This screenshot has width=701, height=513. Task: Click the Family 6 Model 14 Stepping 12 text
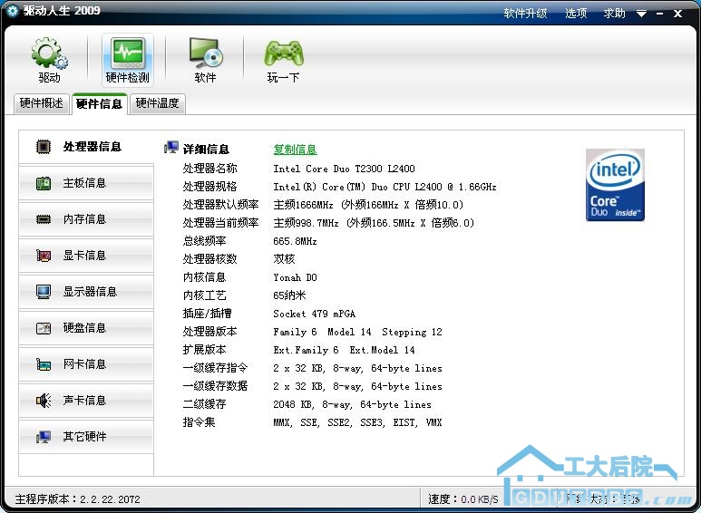point(357,332)
